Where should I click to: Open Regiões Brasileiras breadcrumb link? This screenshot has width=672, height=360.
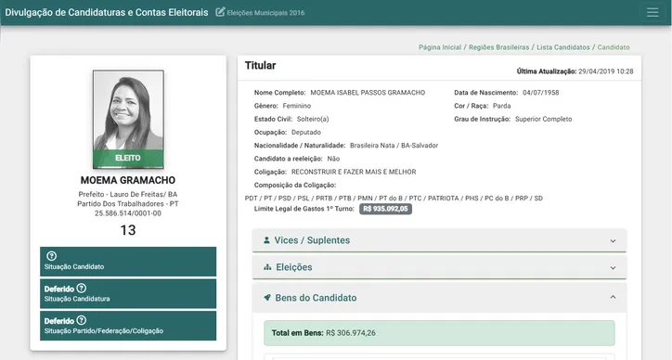(498, 47)
